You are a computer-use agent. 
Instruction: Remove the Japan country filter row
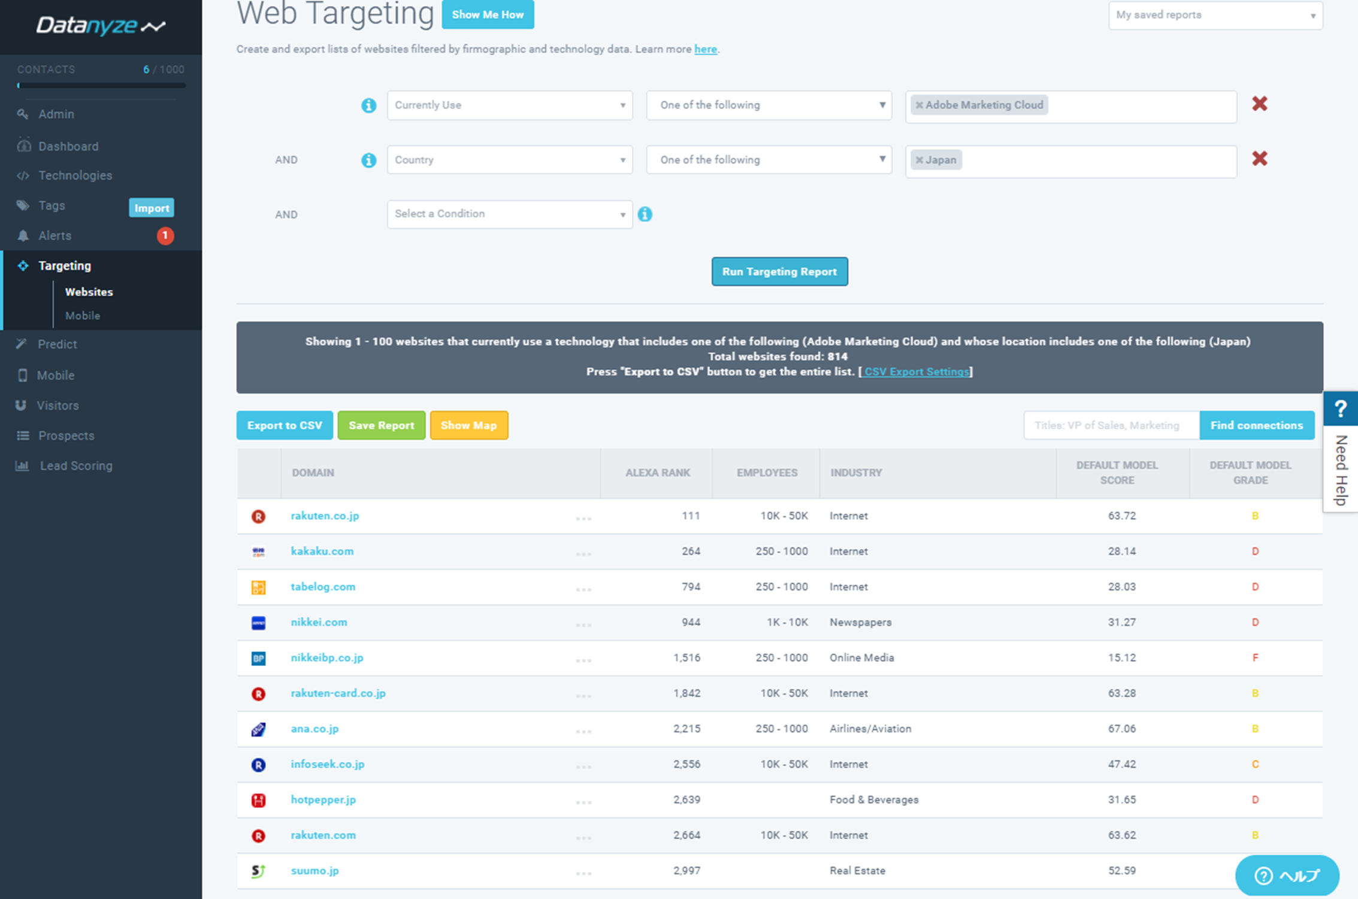(1259, 159)
